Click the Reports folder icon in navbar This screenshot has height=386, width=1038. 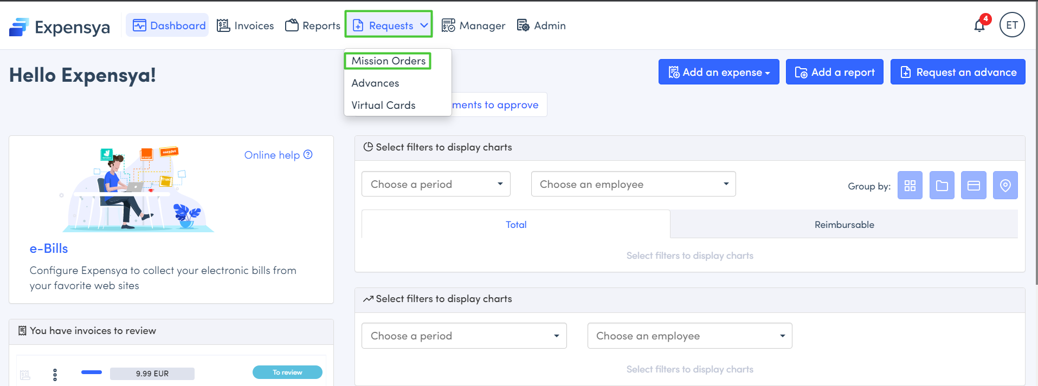click(x=292, y=25)
